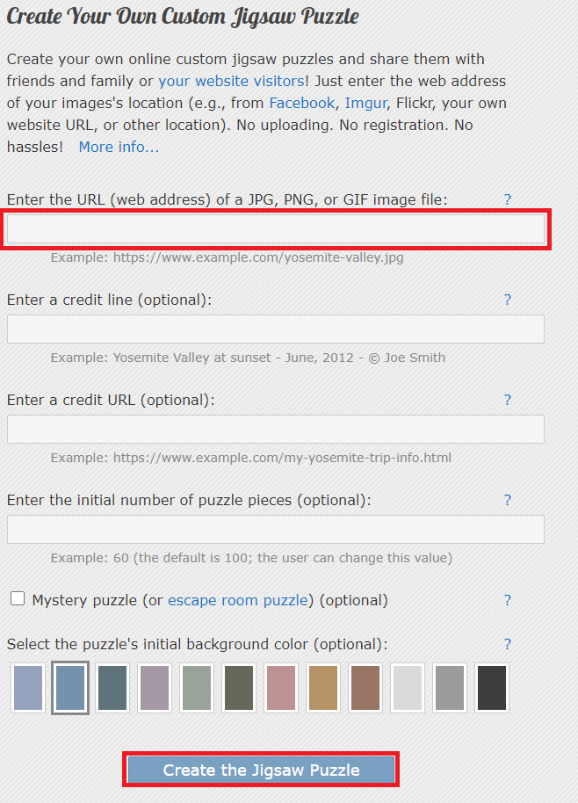Screen dimensions: 578x803
Task: Select the dark olive background swatch
Action: 239,688
